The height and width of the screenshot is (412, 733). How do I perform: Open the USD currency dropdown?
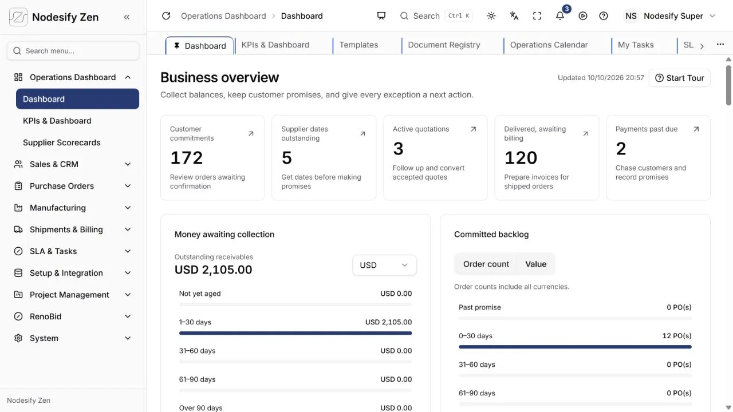(x=384, y=265)
